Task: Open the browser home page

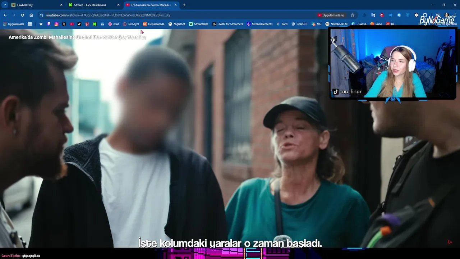Action: [x=31, y=15]
